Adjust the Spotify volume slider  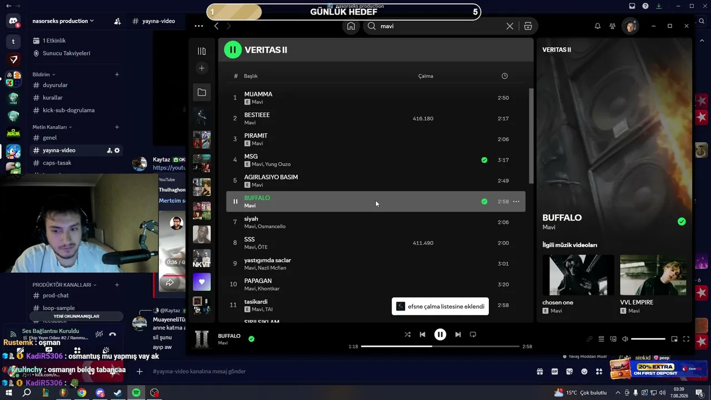(x=648, y=339)
